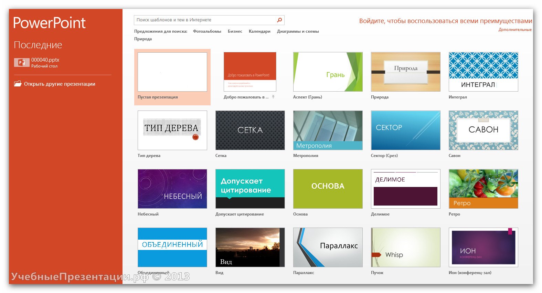Select the 'Пустая презентация' blank template
542x293 pixels.
pyautogui.click(x=172, y=72)
